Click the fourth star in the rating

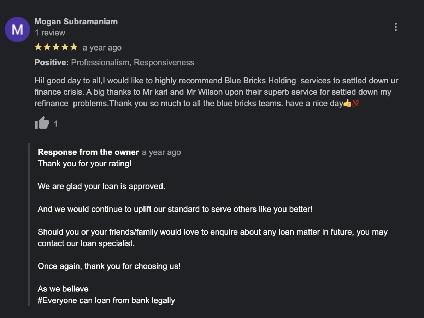(x=65, y=47)
